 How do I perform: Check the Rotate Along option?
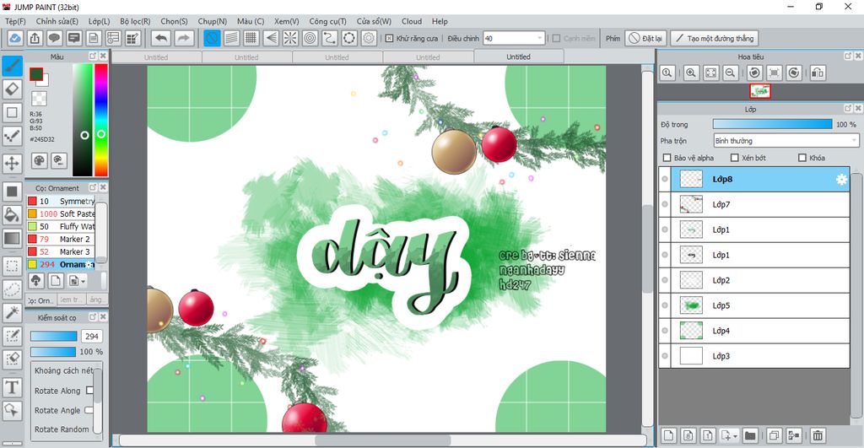click(89, 391)
